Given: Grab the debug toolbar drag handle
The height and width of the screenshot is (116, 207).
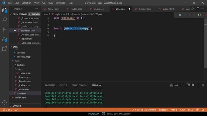Looking at the screenshot, I should pos(176,15).
